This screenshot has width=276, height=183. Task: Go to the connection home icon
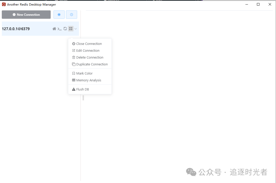click(x=54, y=29)
